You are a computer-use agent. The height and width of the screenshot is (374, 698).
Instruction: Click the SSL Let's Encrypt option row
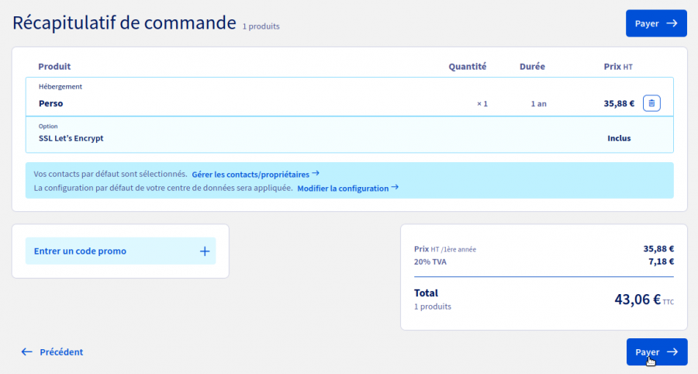click(x=71, y=138)
